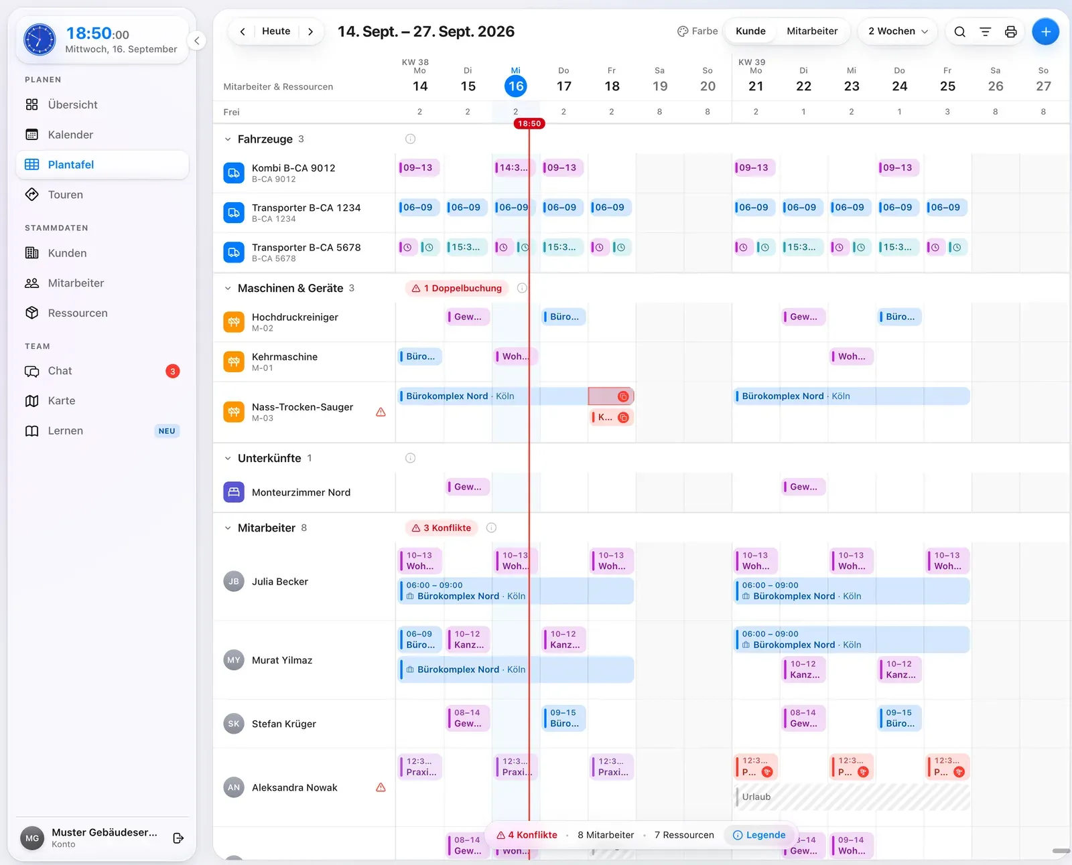1072x865 pixels.
Task: Collapse the sidebar with the chevron handle
Action: (196, 41)
